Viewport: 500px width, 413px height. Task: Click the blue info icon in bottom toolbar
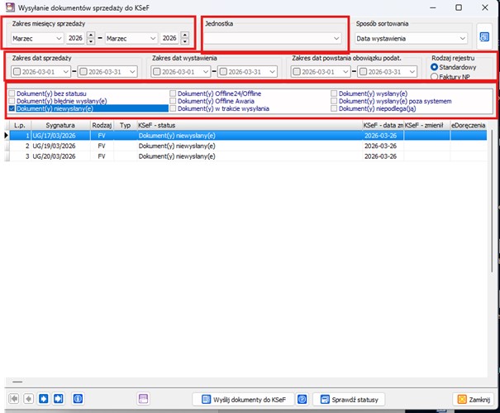pos(79,399)
